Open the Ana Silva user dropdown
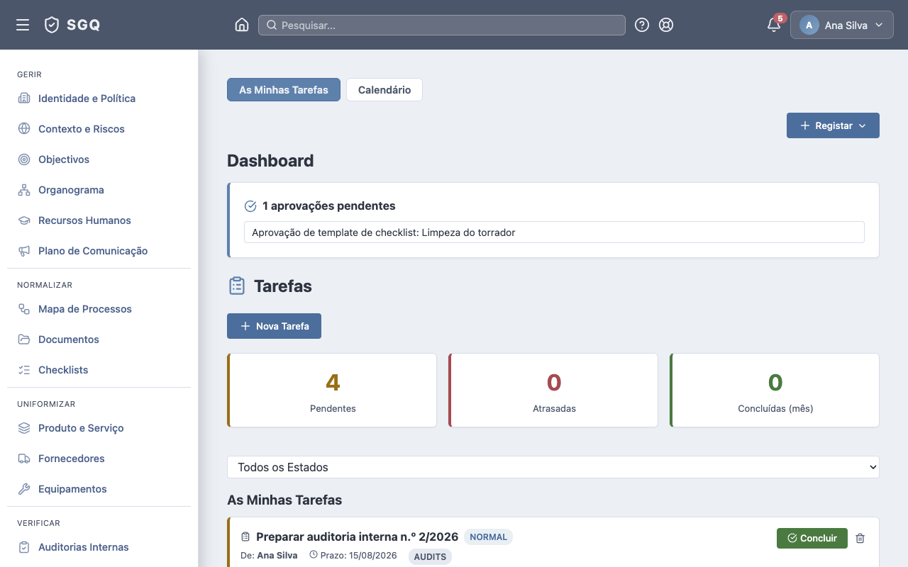This screenshot has height=567, width=908. coord(842,25)
